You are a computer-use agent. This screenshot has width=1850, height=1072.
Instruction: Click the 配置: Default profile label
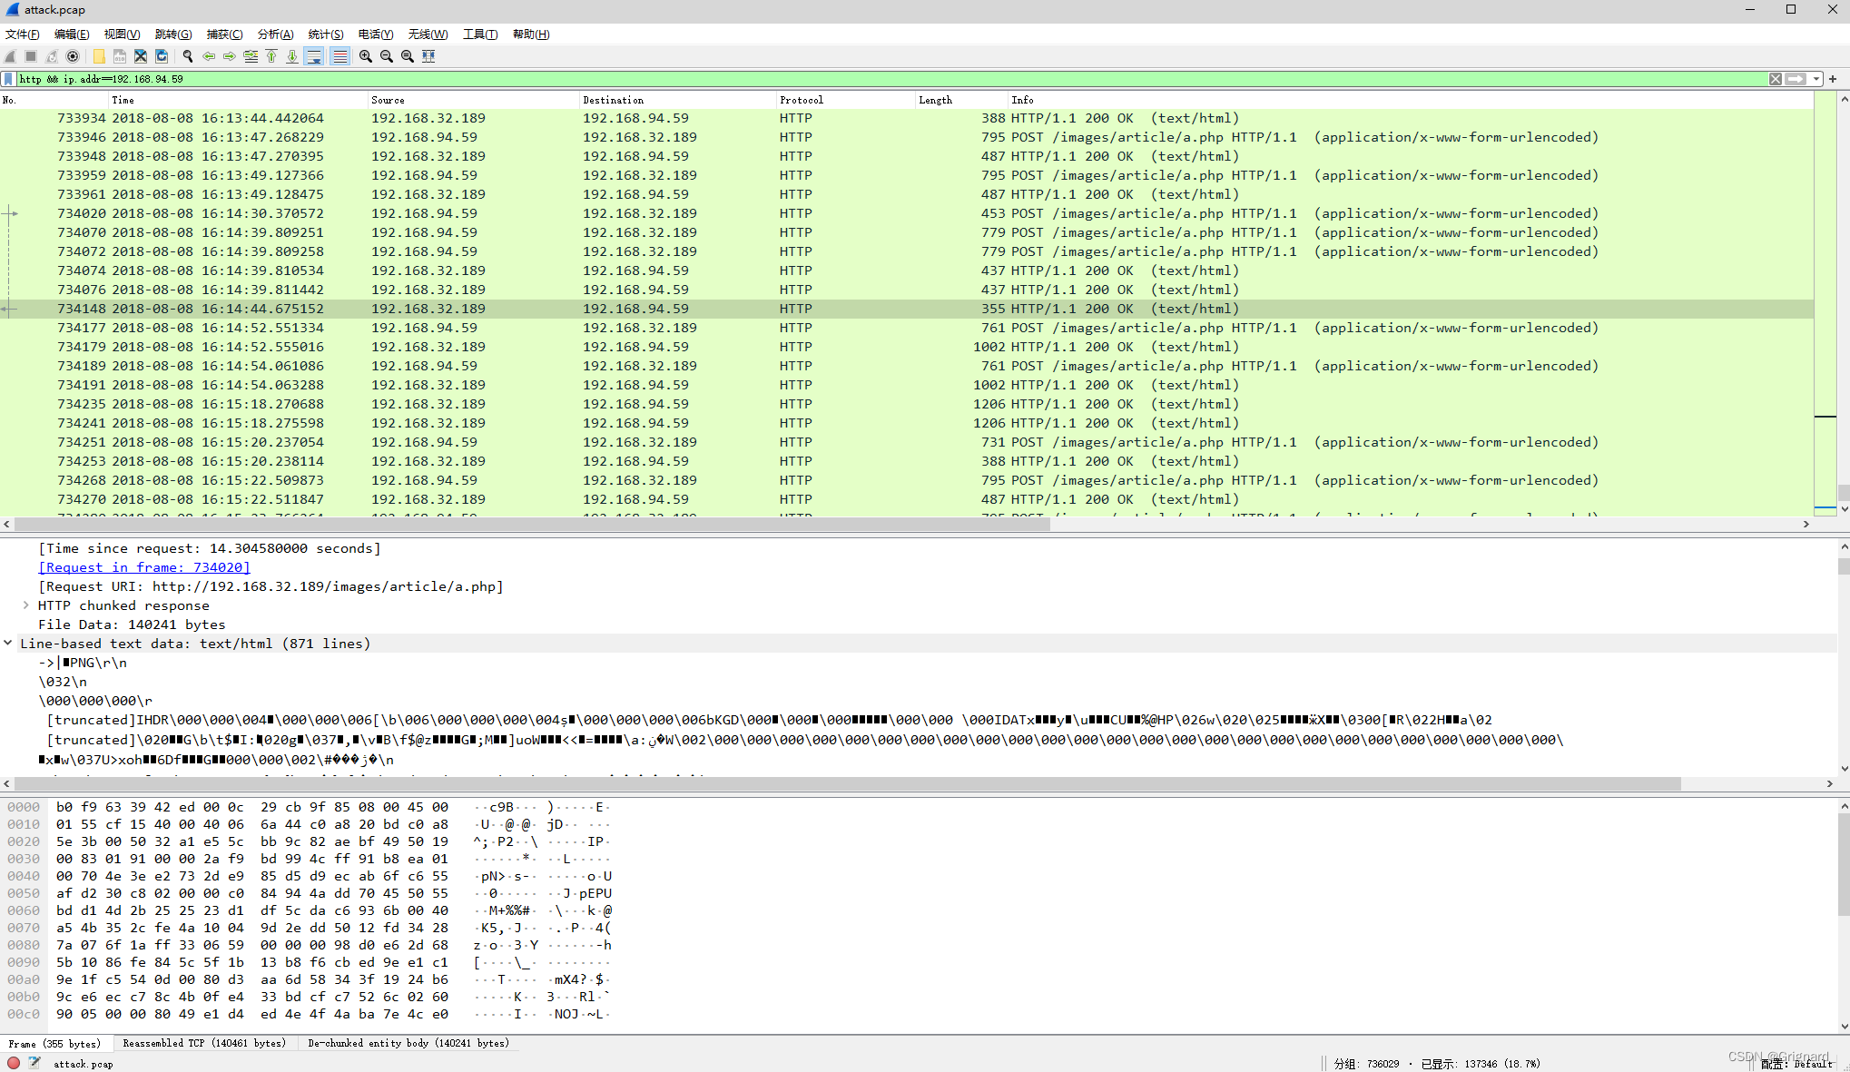pyautogui.click(x=1796, y=1064)
